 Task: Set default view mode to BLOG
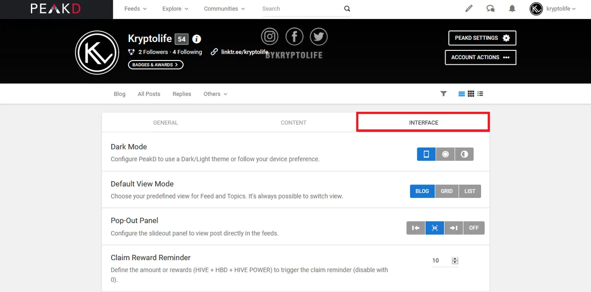422,191
